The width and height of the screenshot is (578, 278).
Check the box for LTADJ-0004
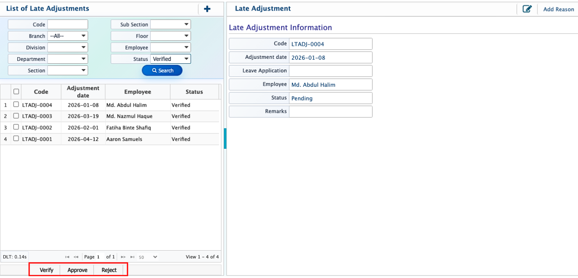click(x=16, y=105)
